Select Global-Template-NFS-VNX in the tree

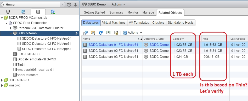pyautogui.click(x=37, y=59)
